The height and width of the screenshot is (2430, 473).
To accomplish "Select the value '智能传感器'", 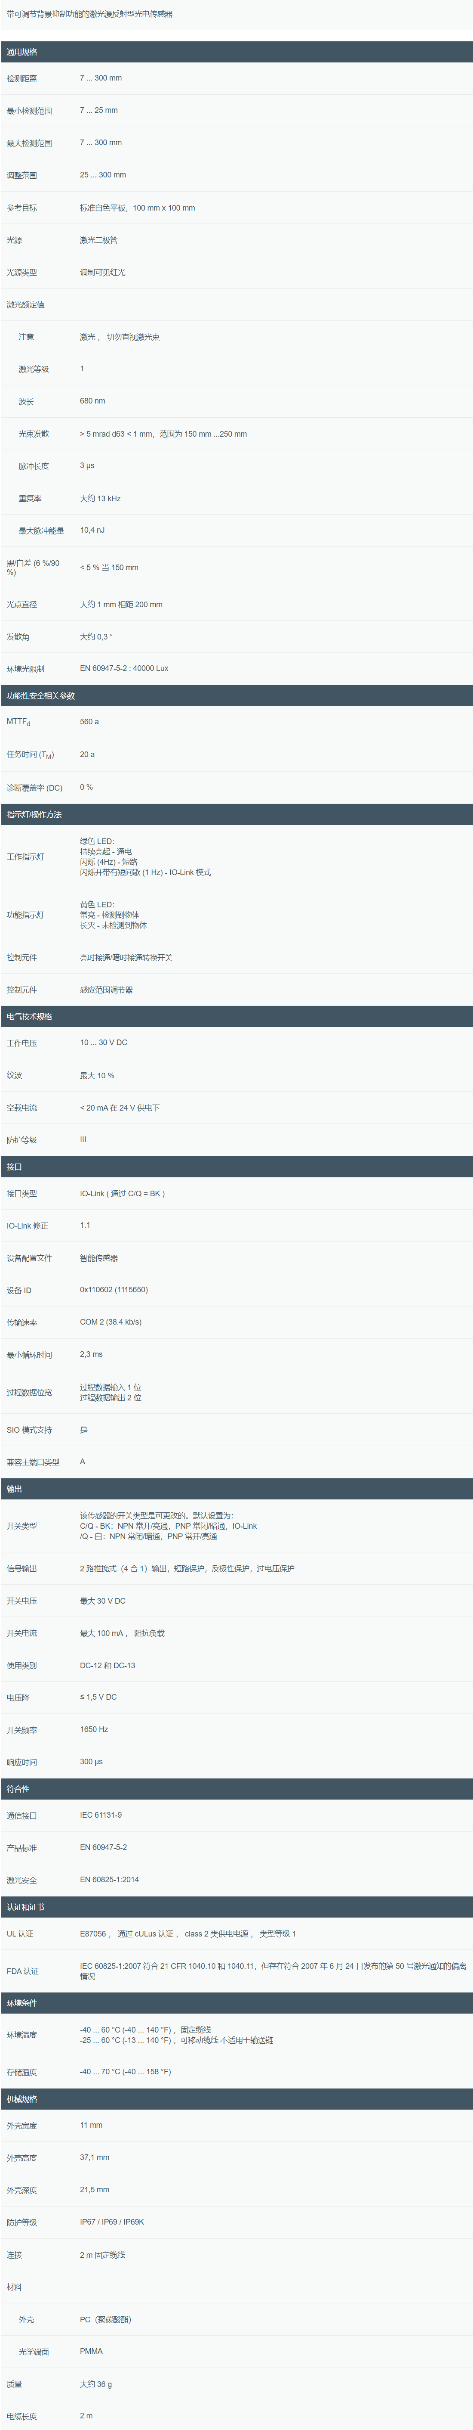I will pos(99,1258).
